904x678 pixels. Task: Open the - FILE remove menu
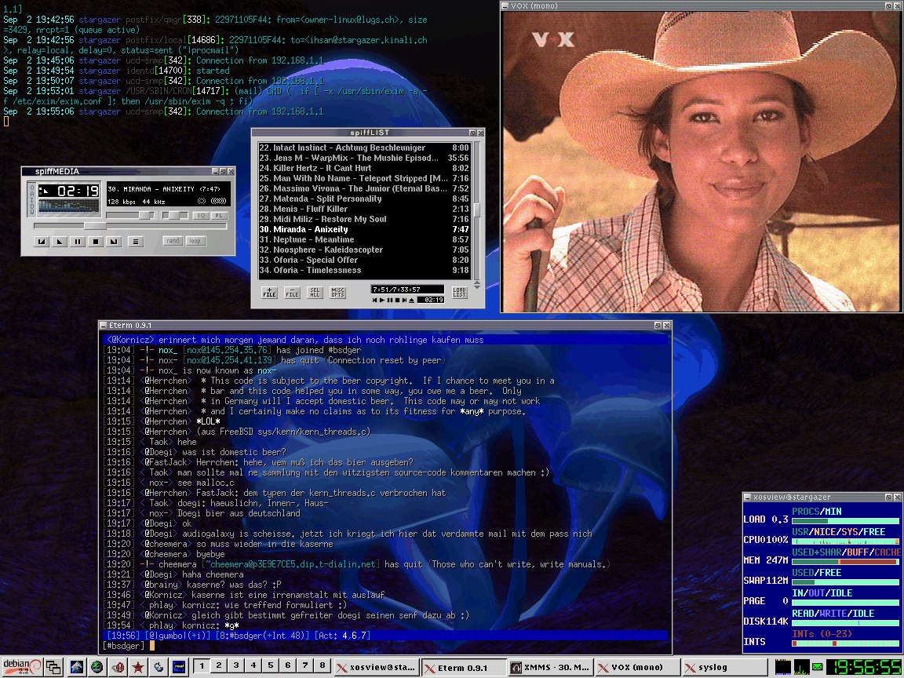292,293
